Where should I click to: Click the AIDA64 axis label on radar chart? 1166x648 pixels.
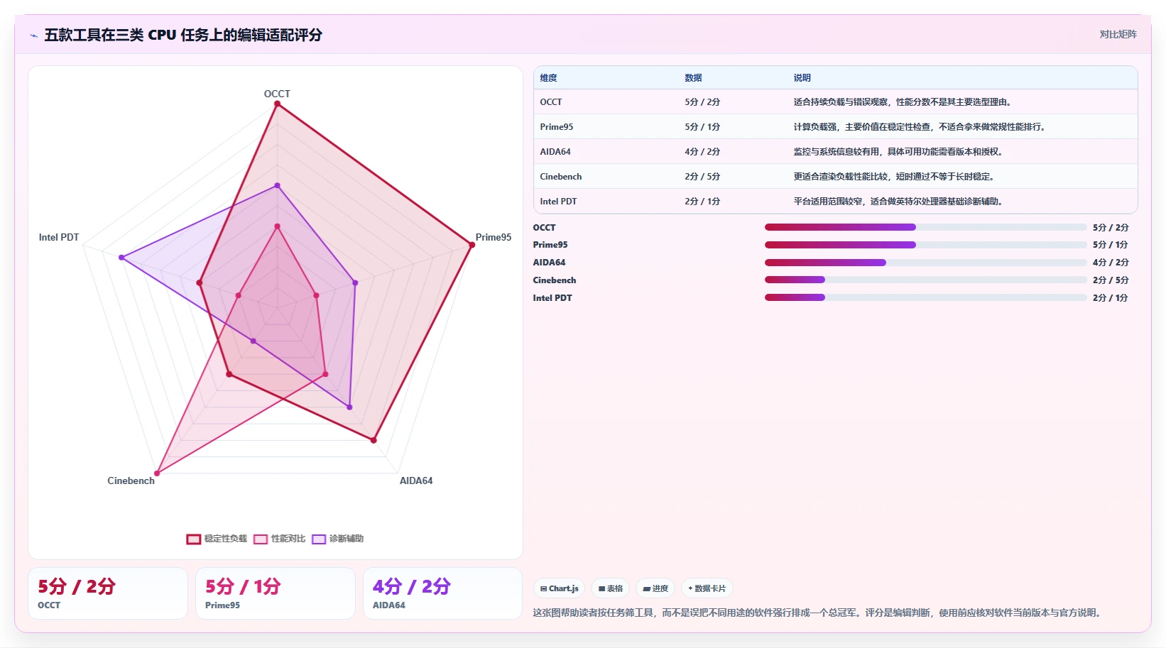416,480
